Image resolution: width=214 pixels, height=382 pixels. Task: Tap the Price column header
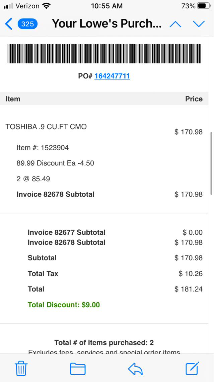194,99
